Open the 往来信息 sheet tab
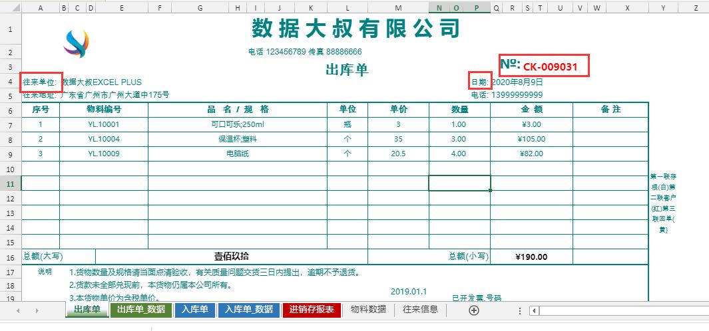The image size is (709, 331). 420,310
